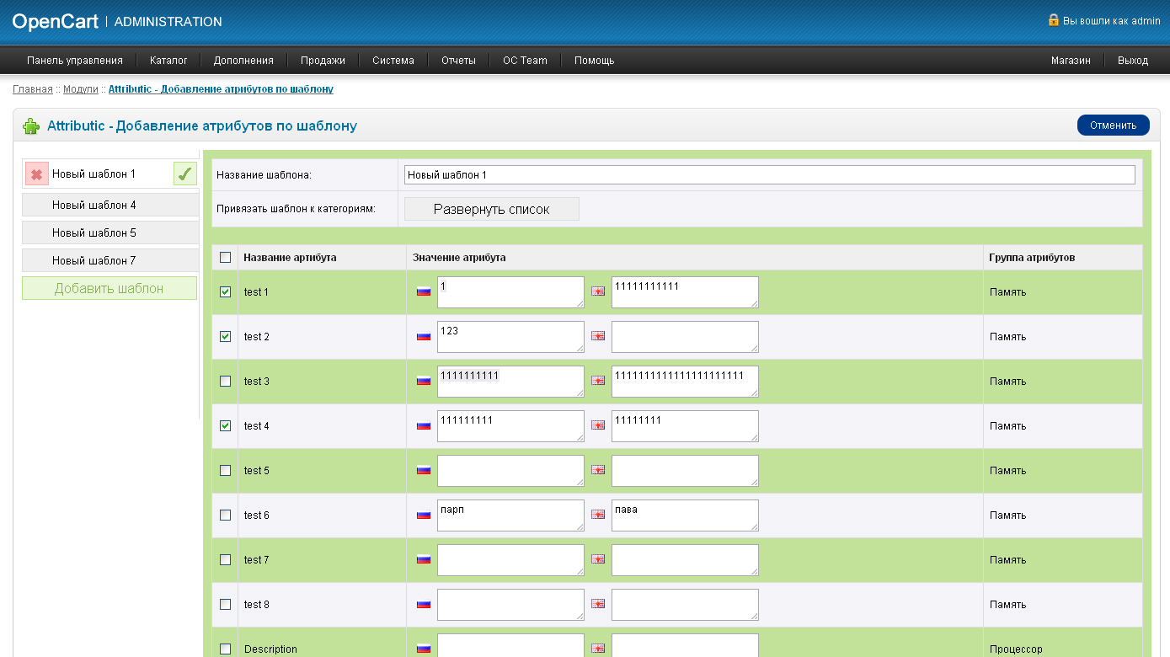Image resolution: width=1170 pixels, height=657 pixels.
Task: Enable the test 3 attribute checkbox
Action: [225, 382]
